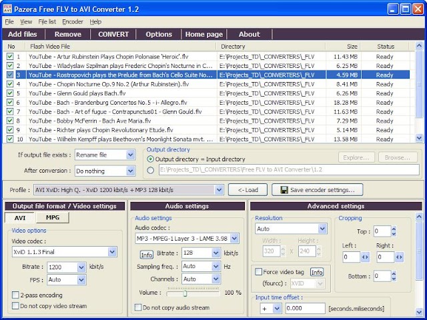427x320 pixels.
Task: Click the Directory column header
Action: point(271,46)
